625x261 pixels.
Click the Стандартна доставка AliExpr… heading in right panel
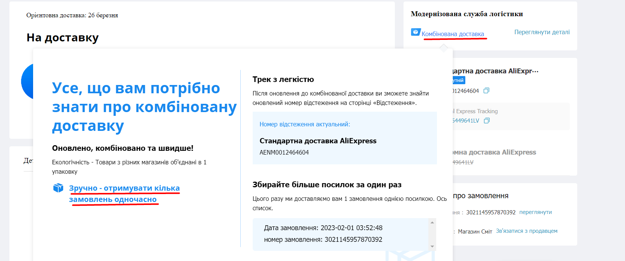click(495, 71)
